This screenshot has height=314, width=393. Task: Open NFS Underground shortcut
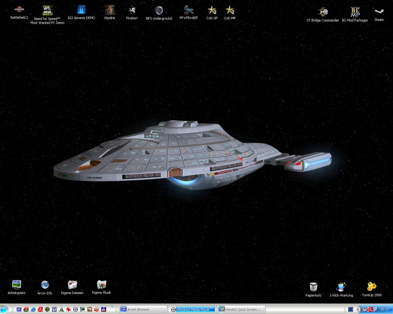159,13
